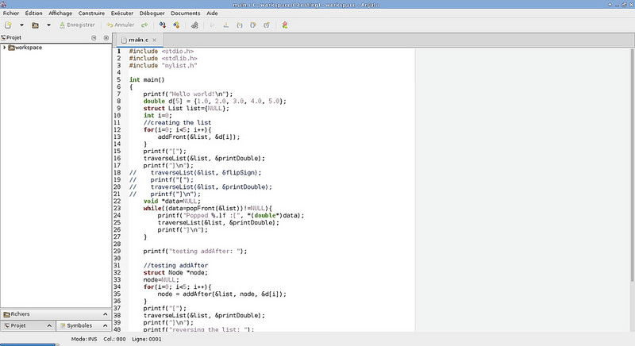Expand the Fichiers panel chevron
This screenshot has height=346, width=635.
[x=106, y=313]
